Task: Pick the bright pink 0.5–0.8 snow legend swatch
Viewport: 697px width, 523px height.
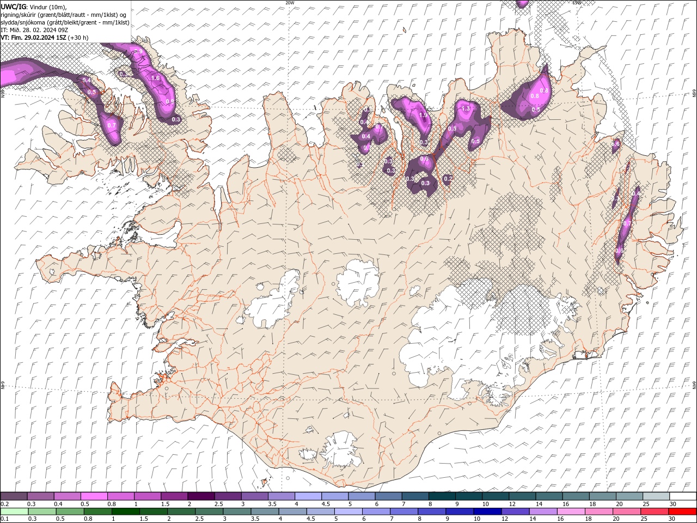Action: coord(94,496)
